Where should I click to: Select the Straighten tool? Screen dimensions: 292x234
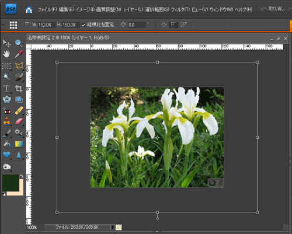click(x=19, y=100)
